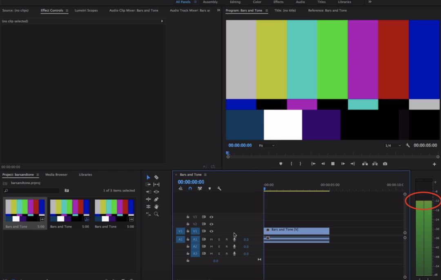Open the Button Editor plus icon
Screen dimensions: 441x280
pyautogui.click(x=434, y=164)
